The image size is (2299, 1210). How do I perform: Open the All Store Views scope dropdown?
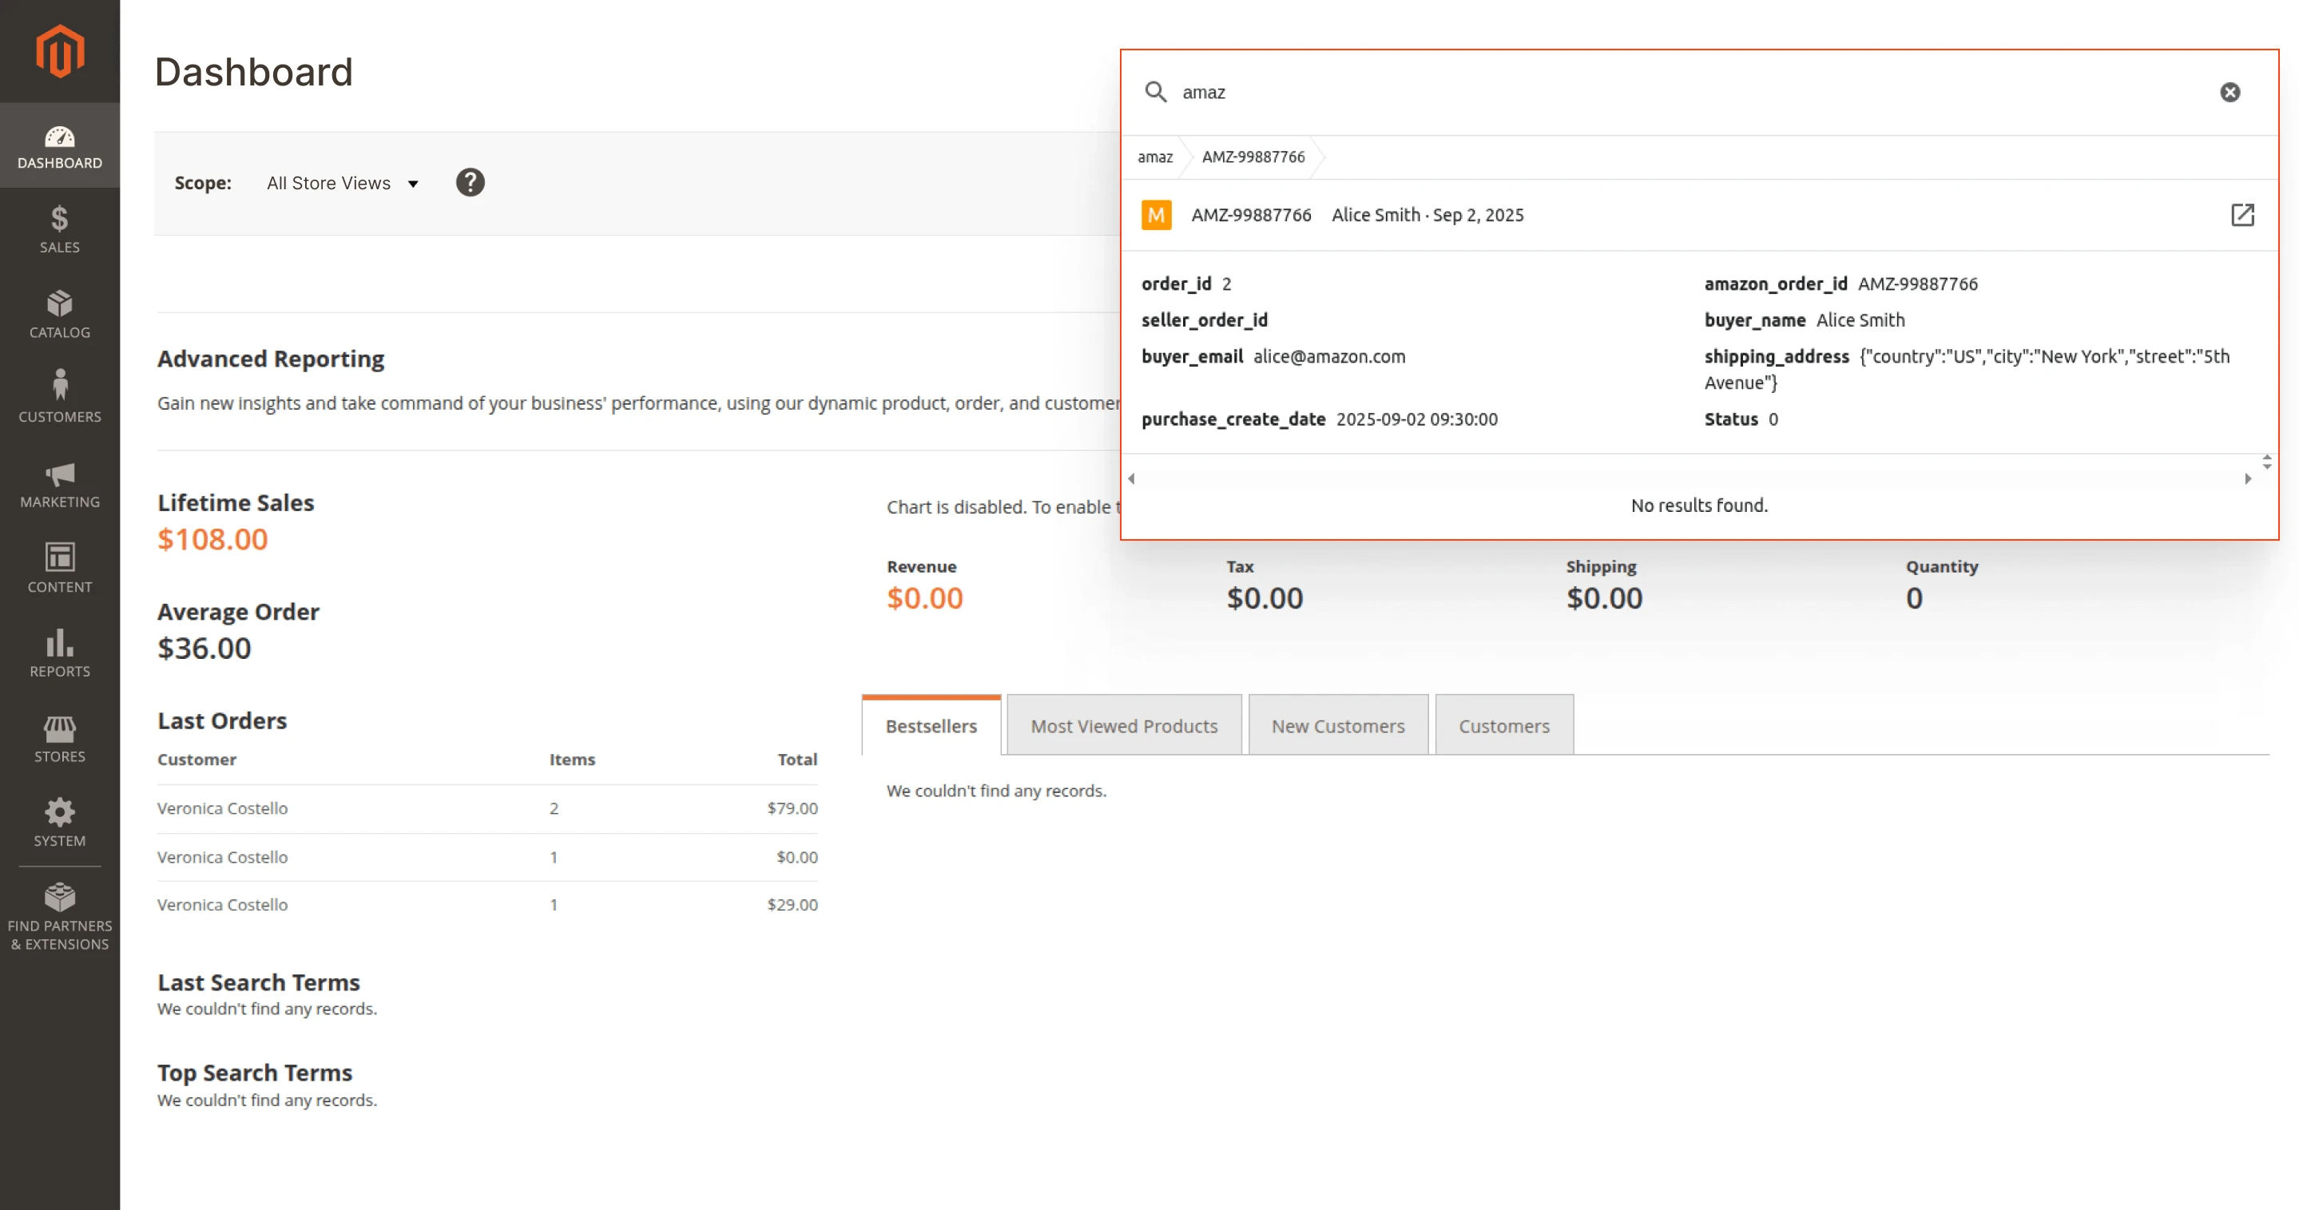(342, 183)
